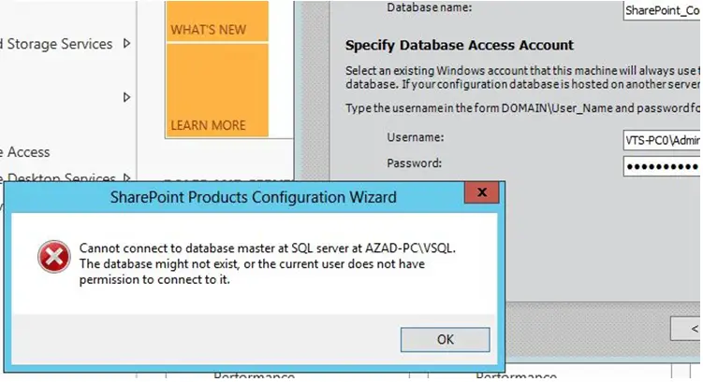Screen dimensions: 703x382
Task: Click the left Performance label
Action: 255,375
